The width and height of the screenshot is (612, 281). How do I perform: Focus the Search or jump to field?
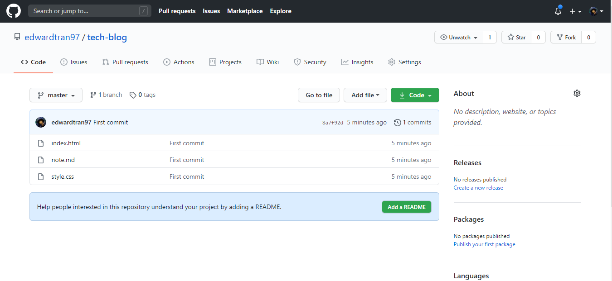click(89, 11)
